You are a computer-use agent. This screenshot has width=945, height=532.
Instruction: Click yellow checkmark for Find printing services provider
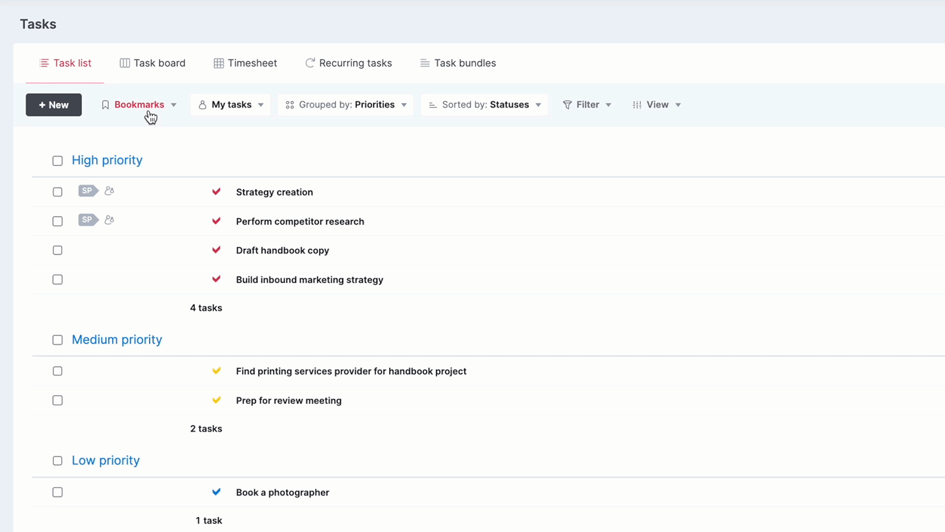pos(217,370)
